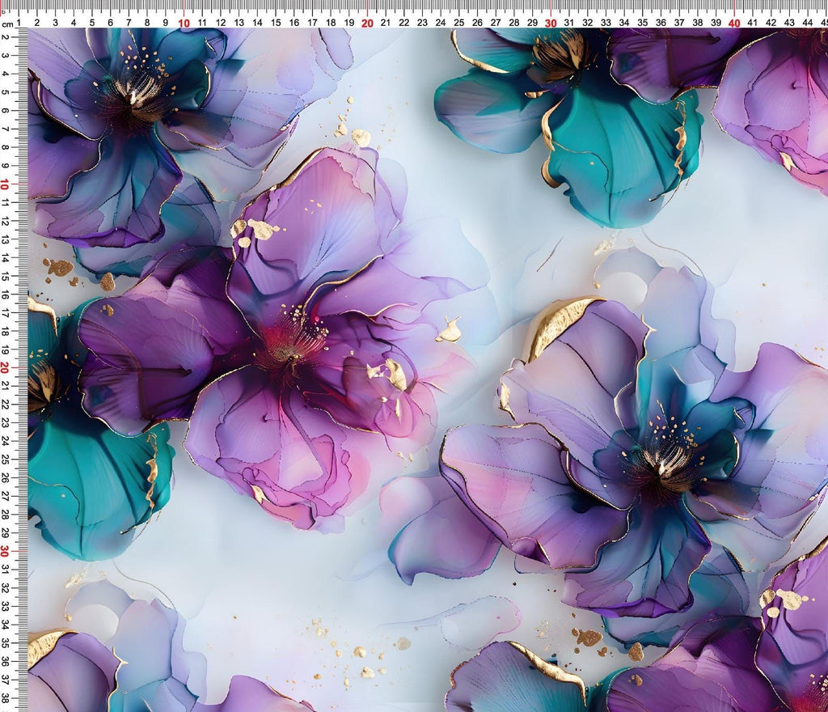Click the red 10 on the top ruler

click(184, 23)
